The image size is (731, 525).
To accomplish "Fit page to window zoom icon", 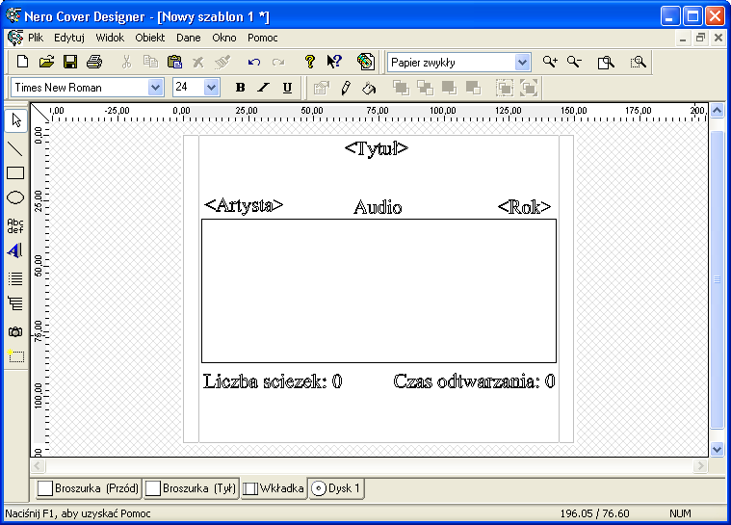I will (606, 62).
